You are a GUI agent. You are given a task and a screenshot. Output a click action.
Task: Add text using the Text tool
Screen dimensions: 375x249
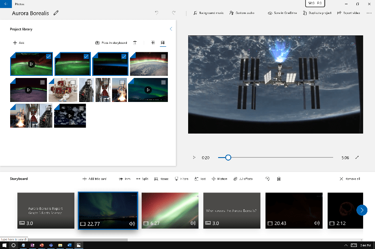coord(200,179)
